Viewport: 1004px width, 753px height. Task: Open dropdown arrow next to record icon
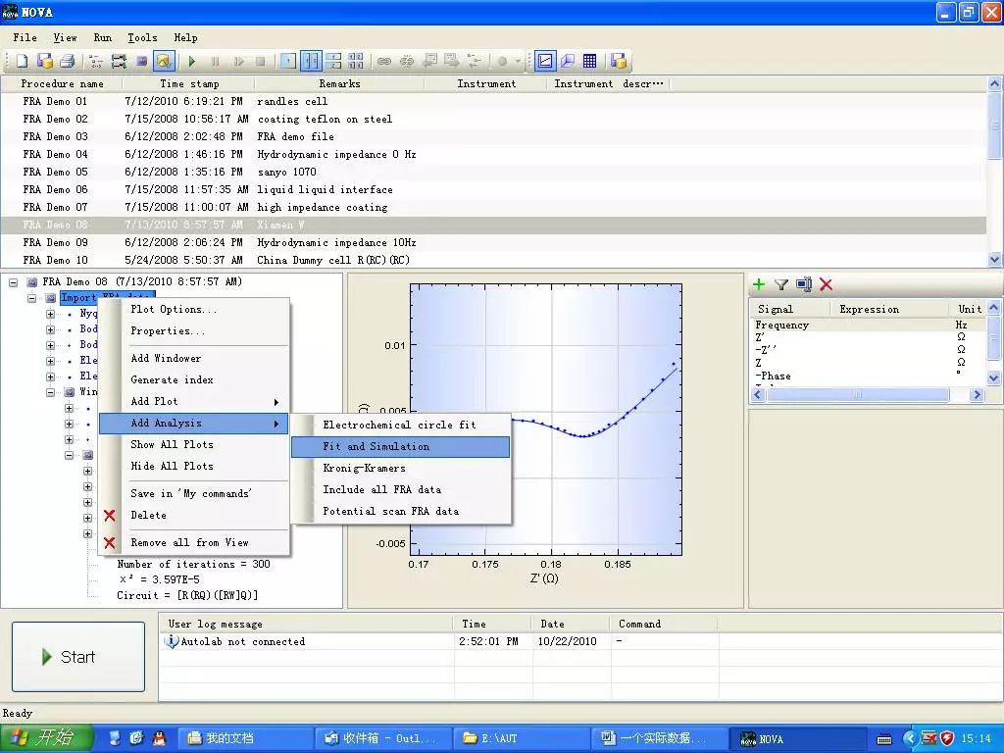pyautogui.click(x=518, y=61)
